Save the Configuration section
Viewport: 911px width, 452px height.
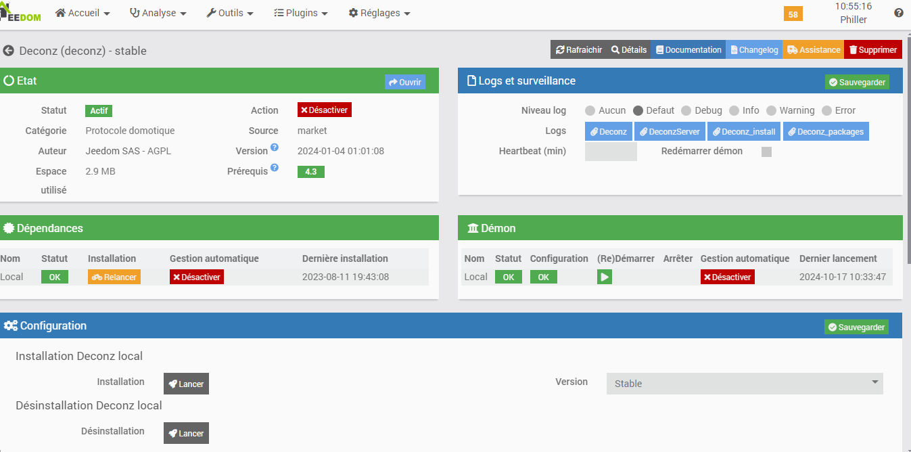click(856, 327)
